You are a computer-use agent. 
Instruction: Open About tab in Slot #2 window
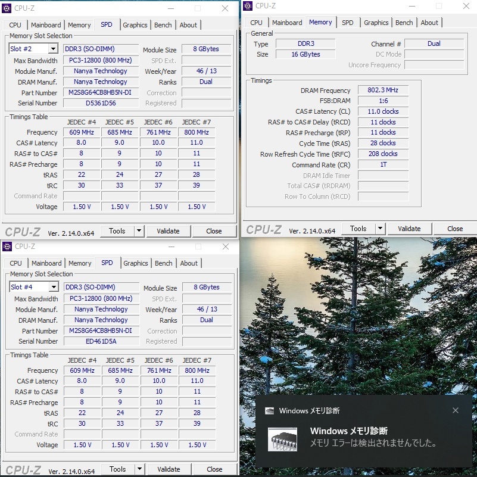click(x=188, y=25)
